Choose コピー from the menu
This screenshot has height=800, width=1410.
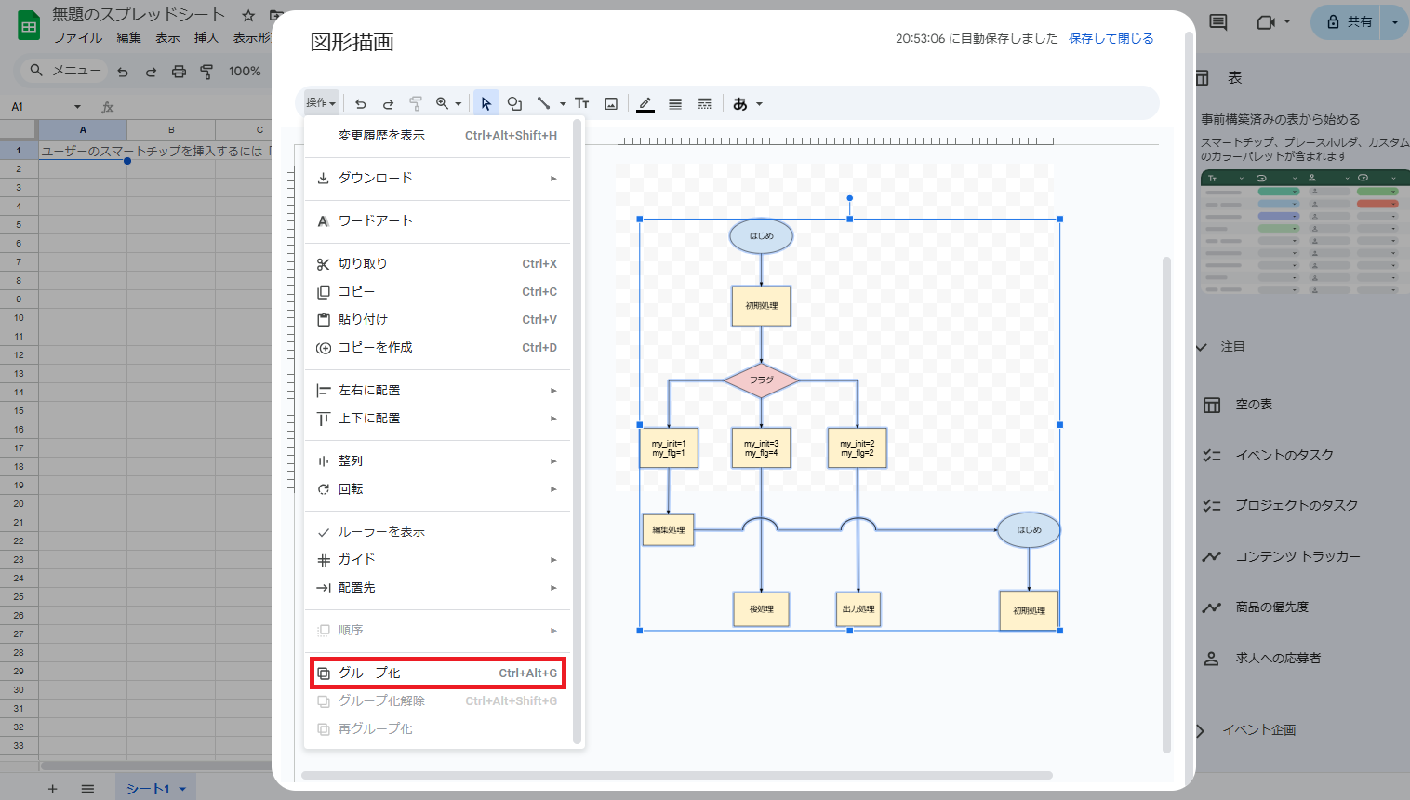coord(437,292)
